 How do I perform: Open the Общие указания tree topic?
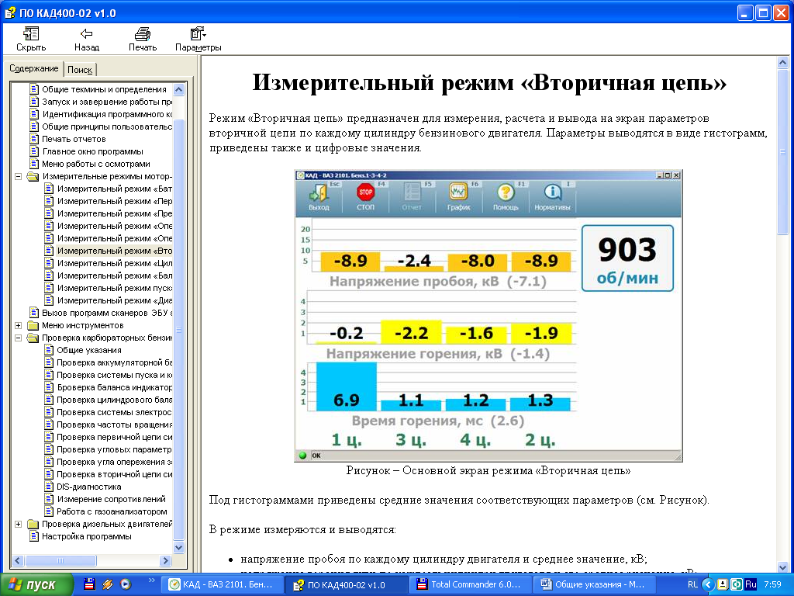pyautogui.click(x=89, y=350)
